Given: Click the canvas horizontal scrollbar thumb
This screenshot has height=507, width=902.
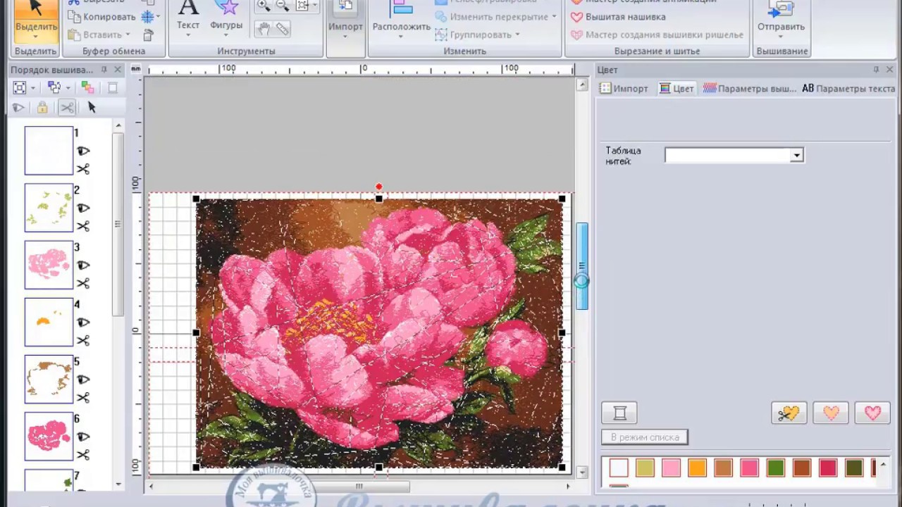Looking at the screenshot, I should (359, 486).
